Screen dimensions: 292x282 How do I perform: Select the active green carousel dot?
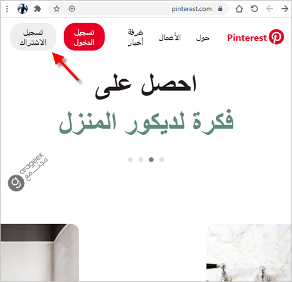point(151,160)
